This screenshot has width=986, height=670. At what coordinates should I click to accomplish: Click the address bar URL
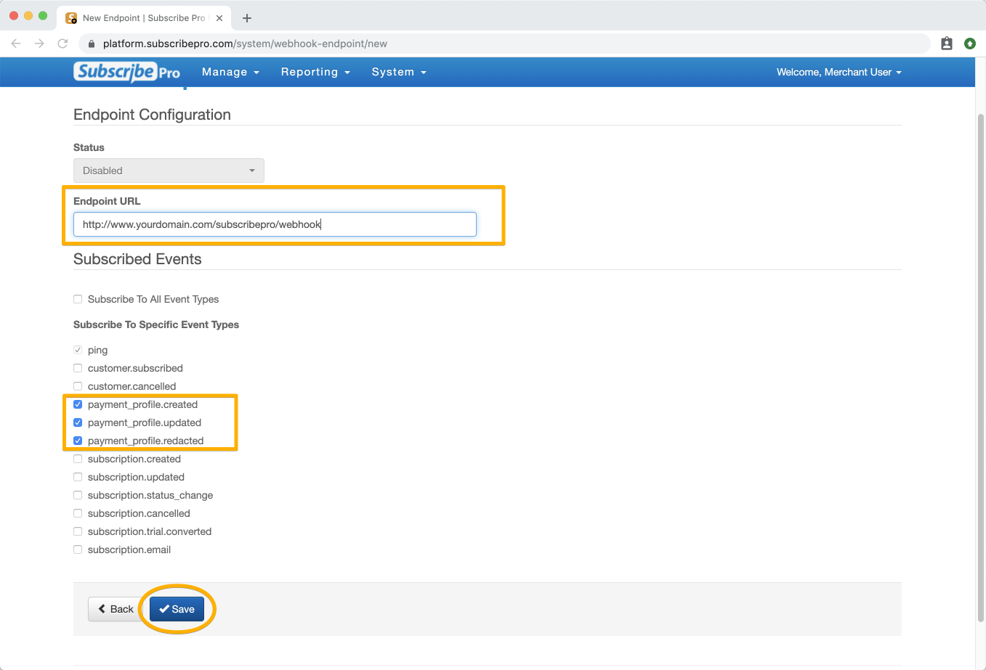click(245, 44)
